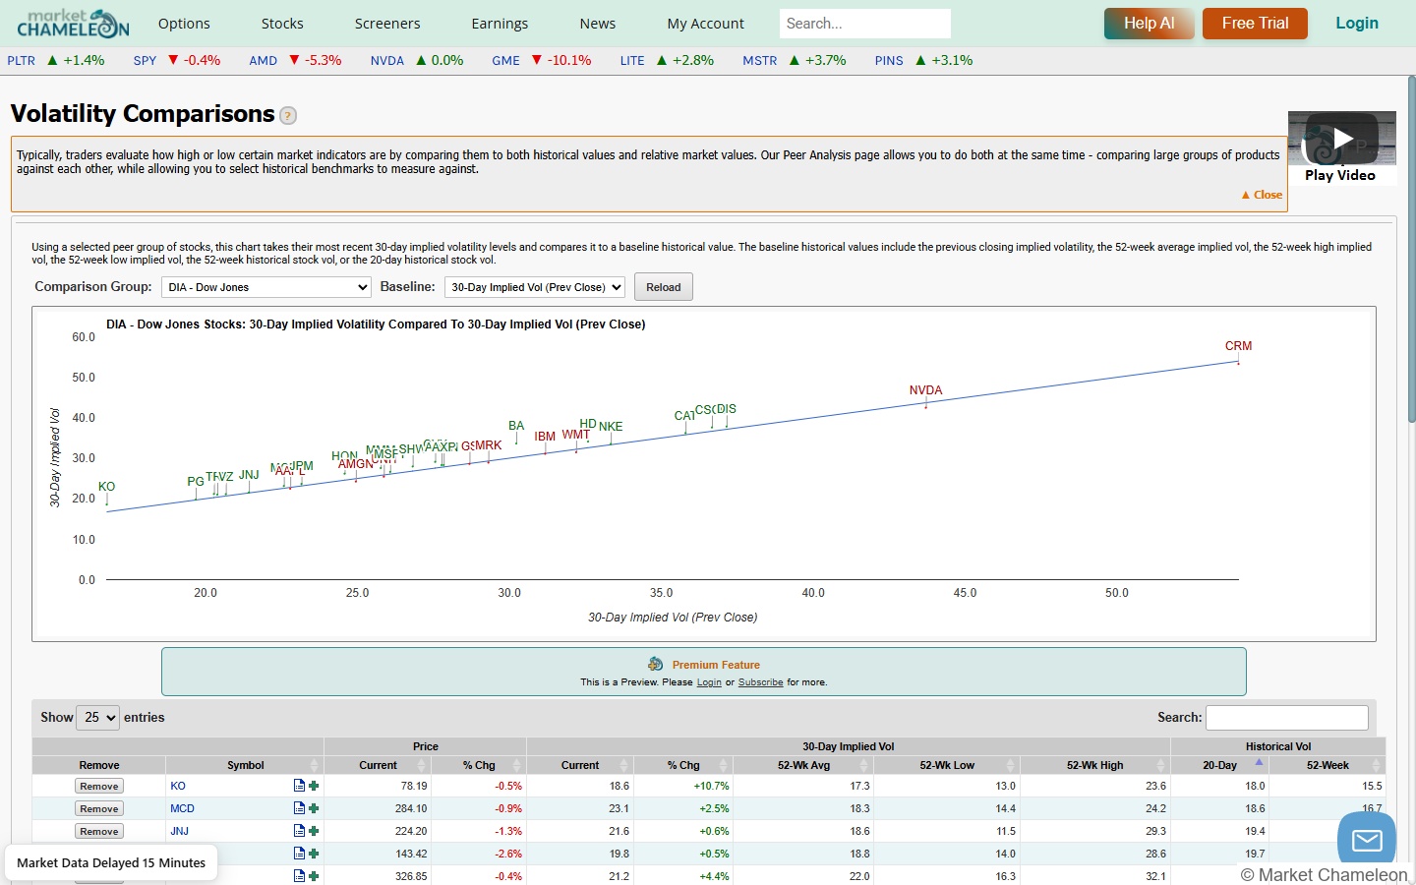
Task: Click the Login button in header
Action: [x=1357, y=24]
